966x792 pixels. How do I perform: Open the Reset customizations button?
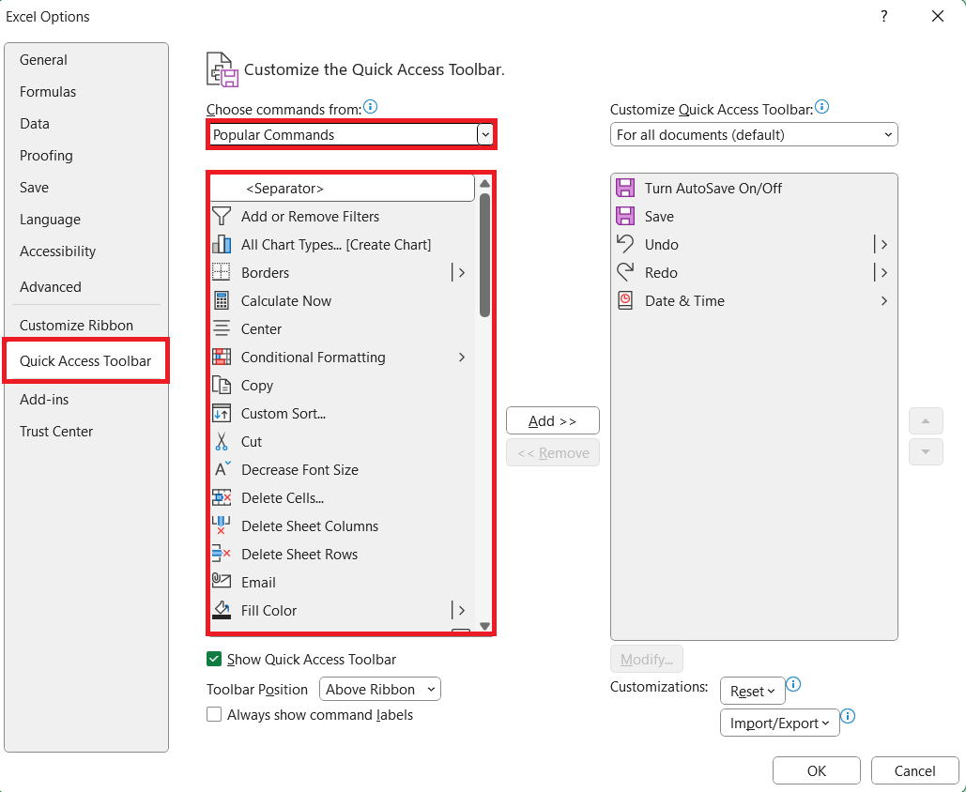click(752, 691)
